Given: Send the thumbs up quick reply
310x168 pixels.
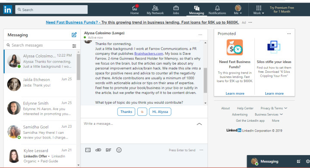Looking at the screenshot, I should click(x=142, y=112).
